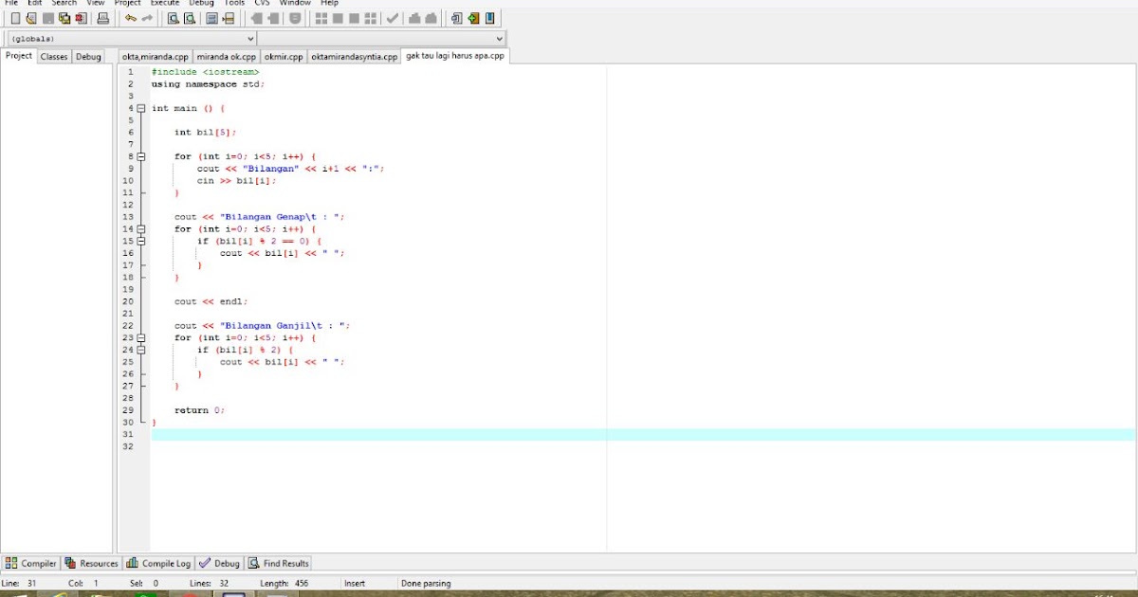The width and height of the screenshot is (1138, 597).
Task: Switch to oktamirandasyntia.cpp file tab
Action: click(x=355, y=57)
